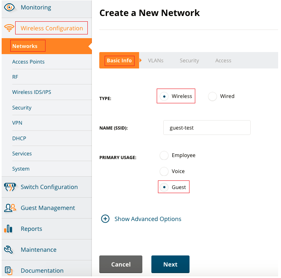The height and width of the screenshot is (278, 281).
Task: Choose Guest as primary usage
Action: 164,187
